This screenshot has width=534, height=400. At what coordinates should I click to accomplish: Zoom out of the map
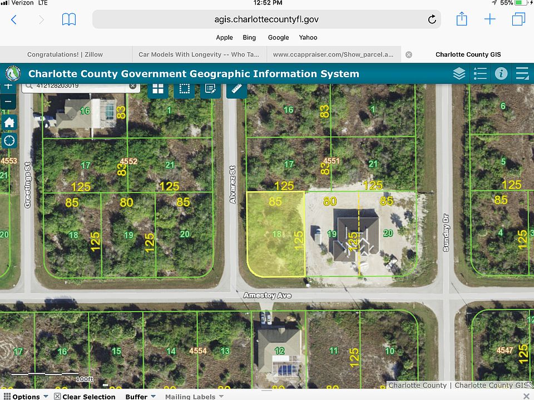[x=8, y=101]
